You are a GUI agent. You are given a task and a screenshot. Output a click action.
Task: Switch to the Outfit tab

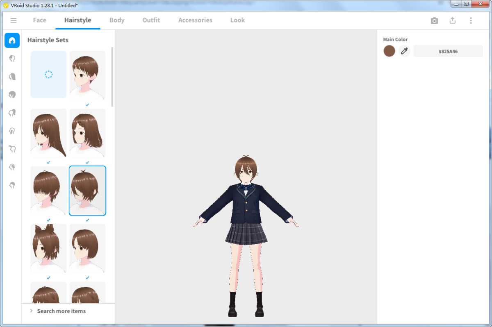(151, 20)
